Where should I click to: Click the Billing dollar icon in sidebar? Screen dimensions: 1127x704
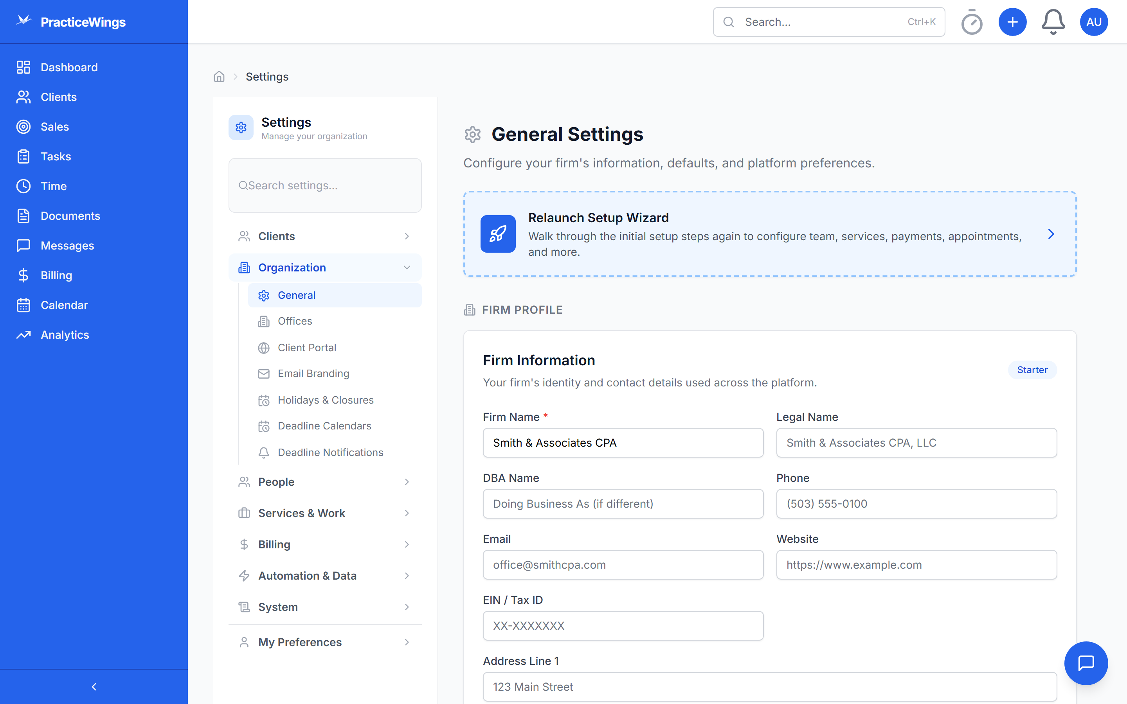click(x=23, y=275)
